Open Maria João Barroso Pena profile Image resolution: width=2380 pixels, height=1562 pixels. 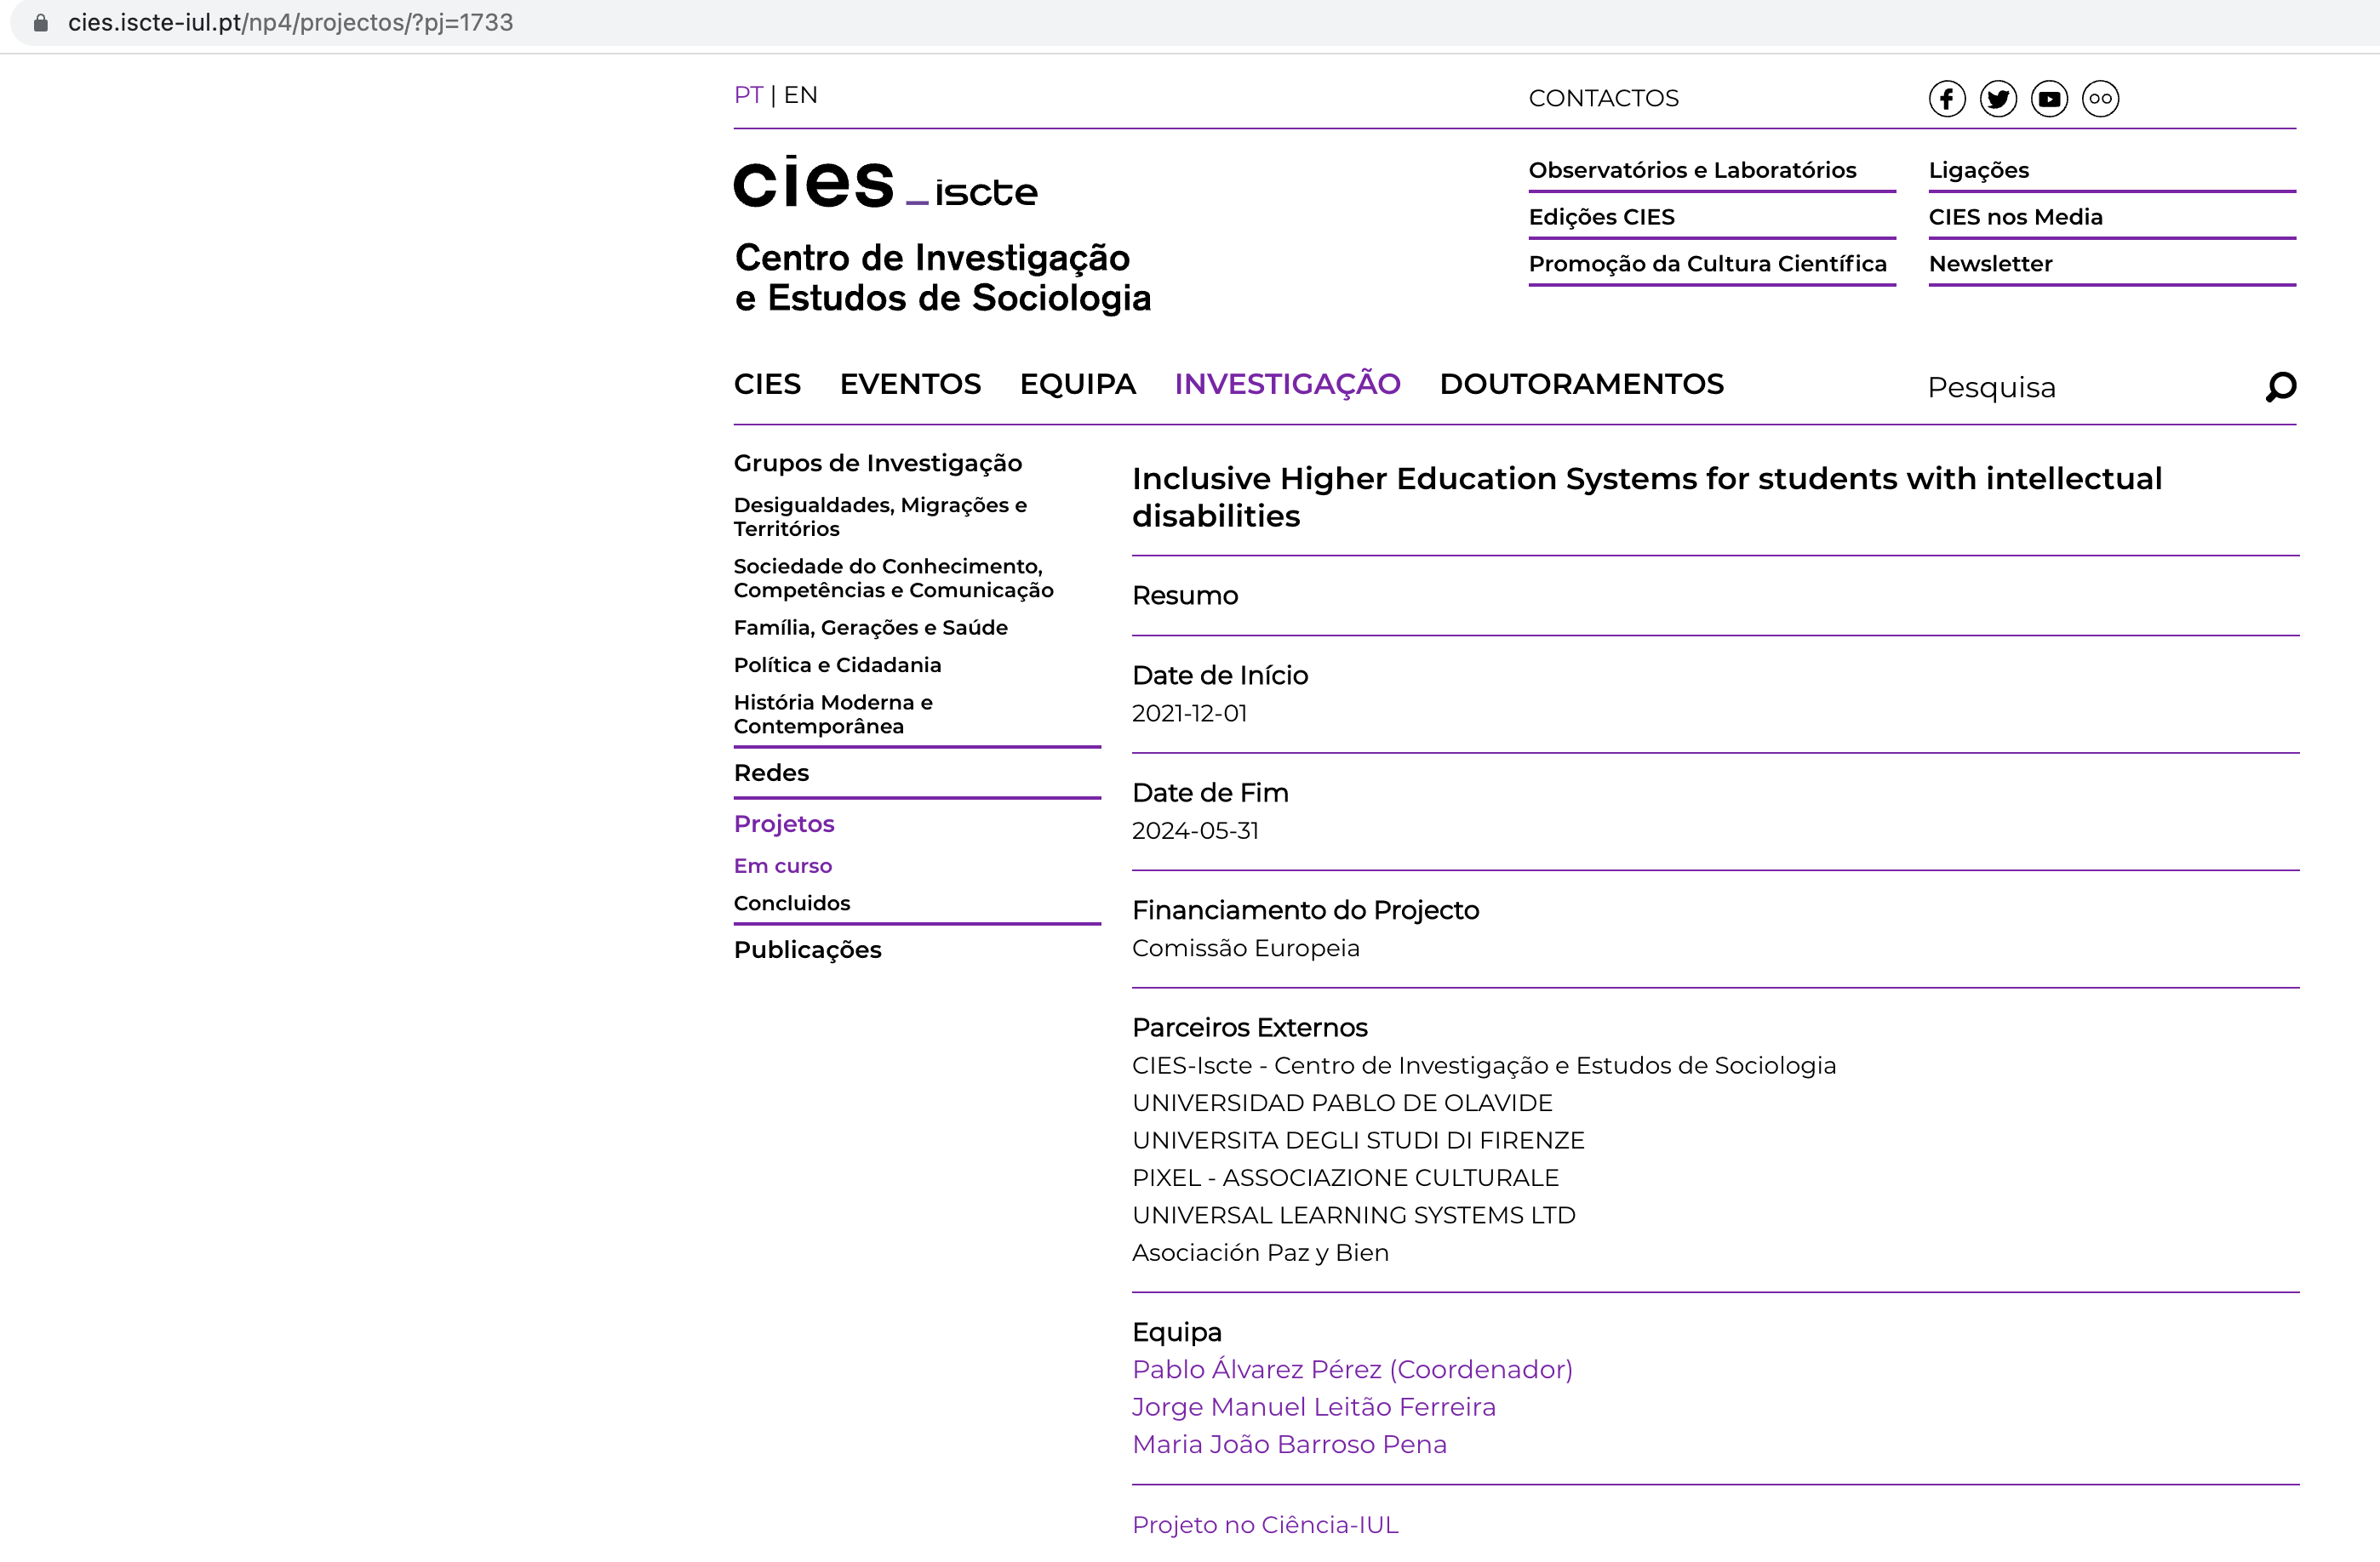click(x=1289, y=1444)
